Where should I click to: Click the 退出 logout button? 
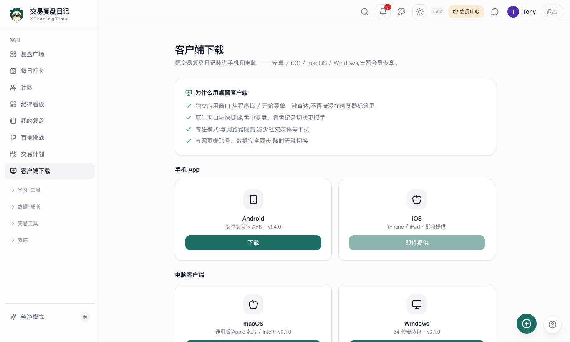coord(552,12)
